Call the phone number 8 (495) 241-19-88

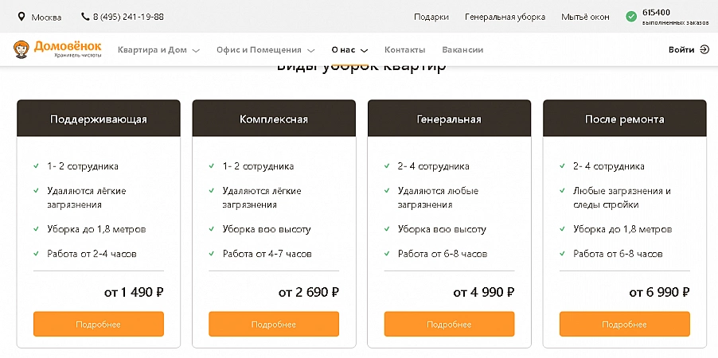click(127, 17)
